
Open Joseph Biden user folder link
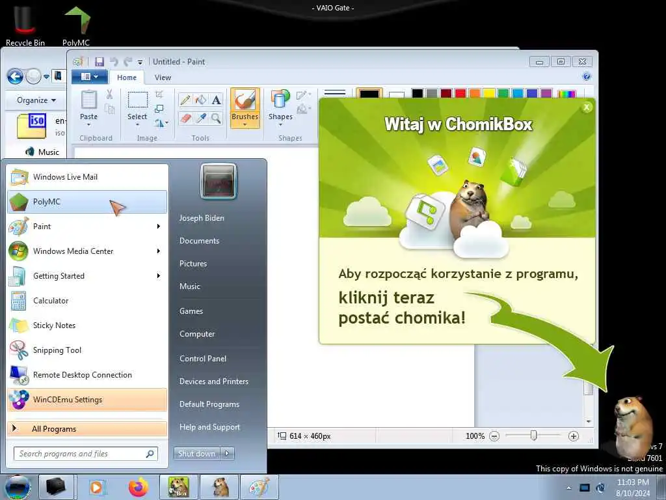click(x=202, y=217)
